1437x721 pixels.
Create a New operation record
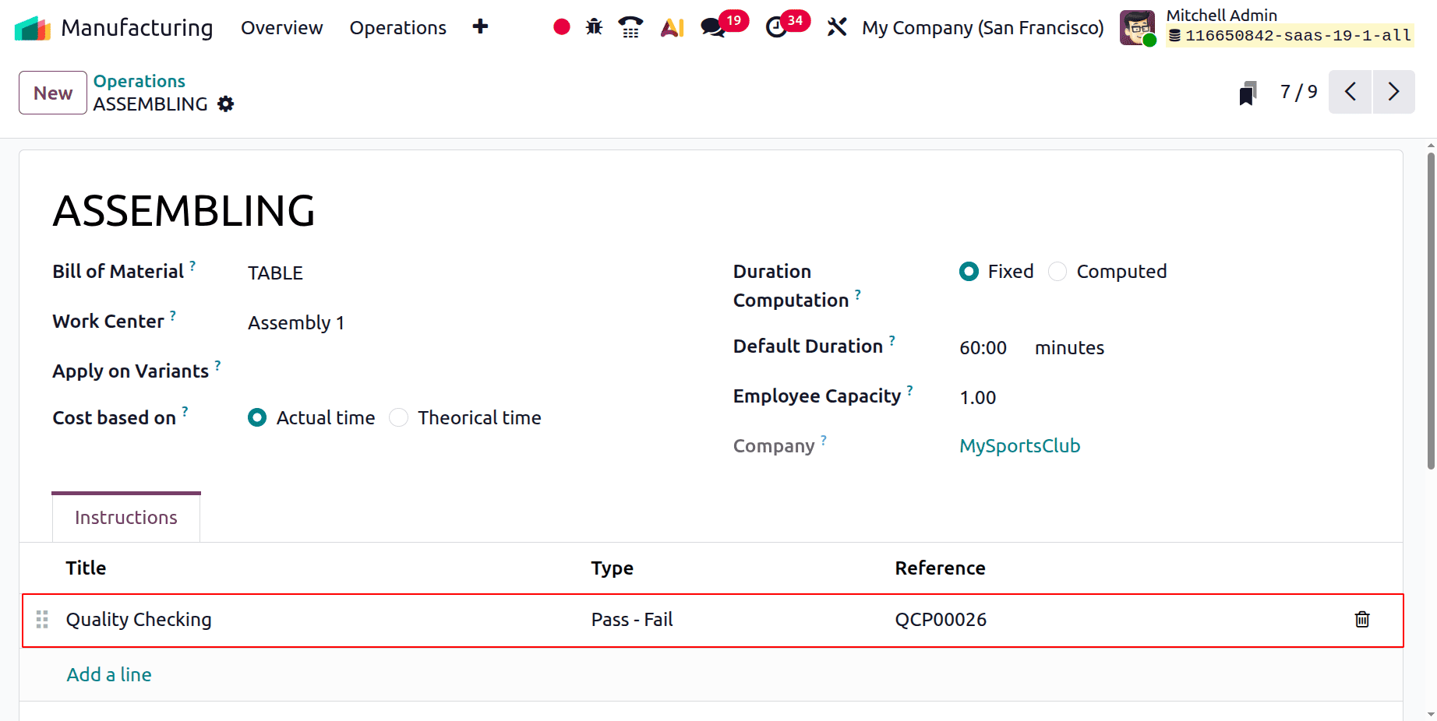[53, 93]
